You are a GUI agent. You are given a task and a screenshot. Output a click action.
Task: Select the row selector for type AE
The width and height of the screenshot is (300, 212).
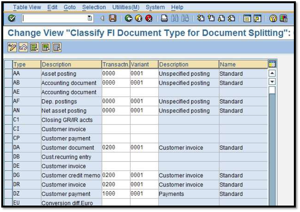8,92
